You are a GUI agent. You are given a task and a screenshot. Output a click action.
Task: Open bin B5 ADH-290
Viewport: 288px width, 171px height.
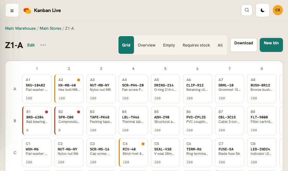pyautogui.click(x=165, y=121)
